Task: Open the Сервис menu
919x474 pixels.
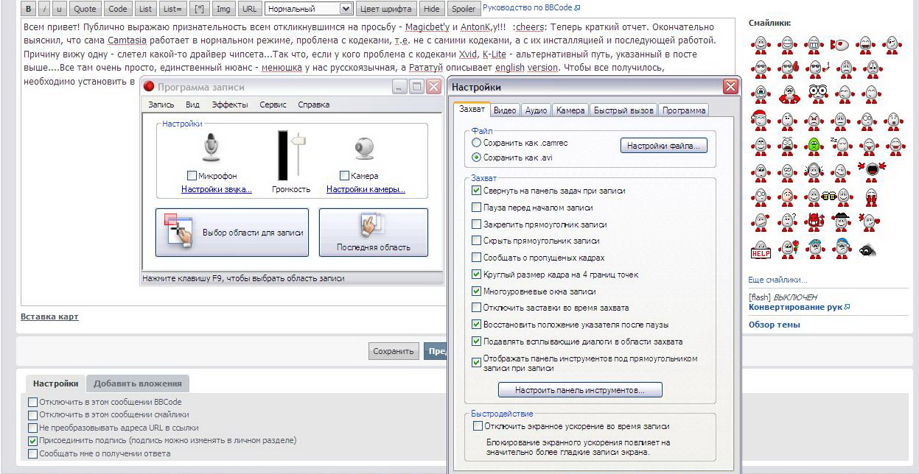Action: click(273, 105)
